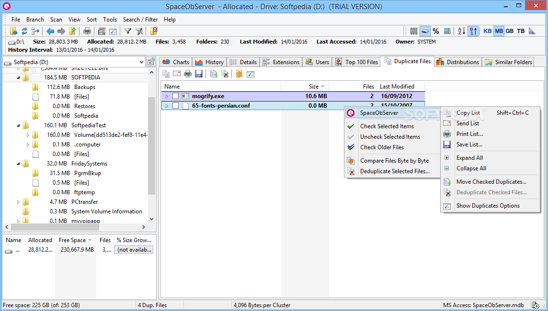548x311 pixels.
Task: Select the Backups folder in tree
Action: tap(85, 87)
